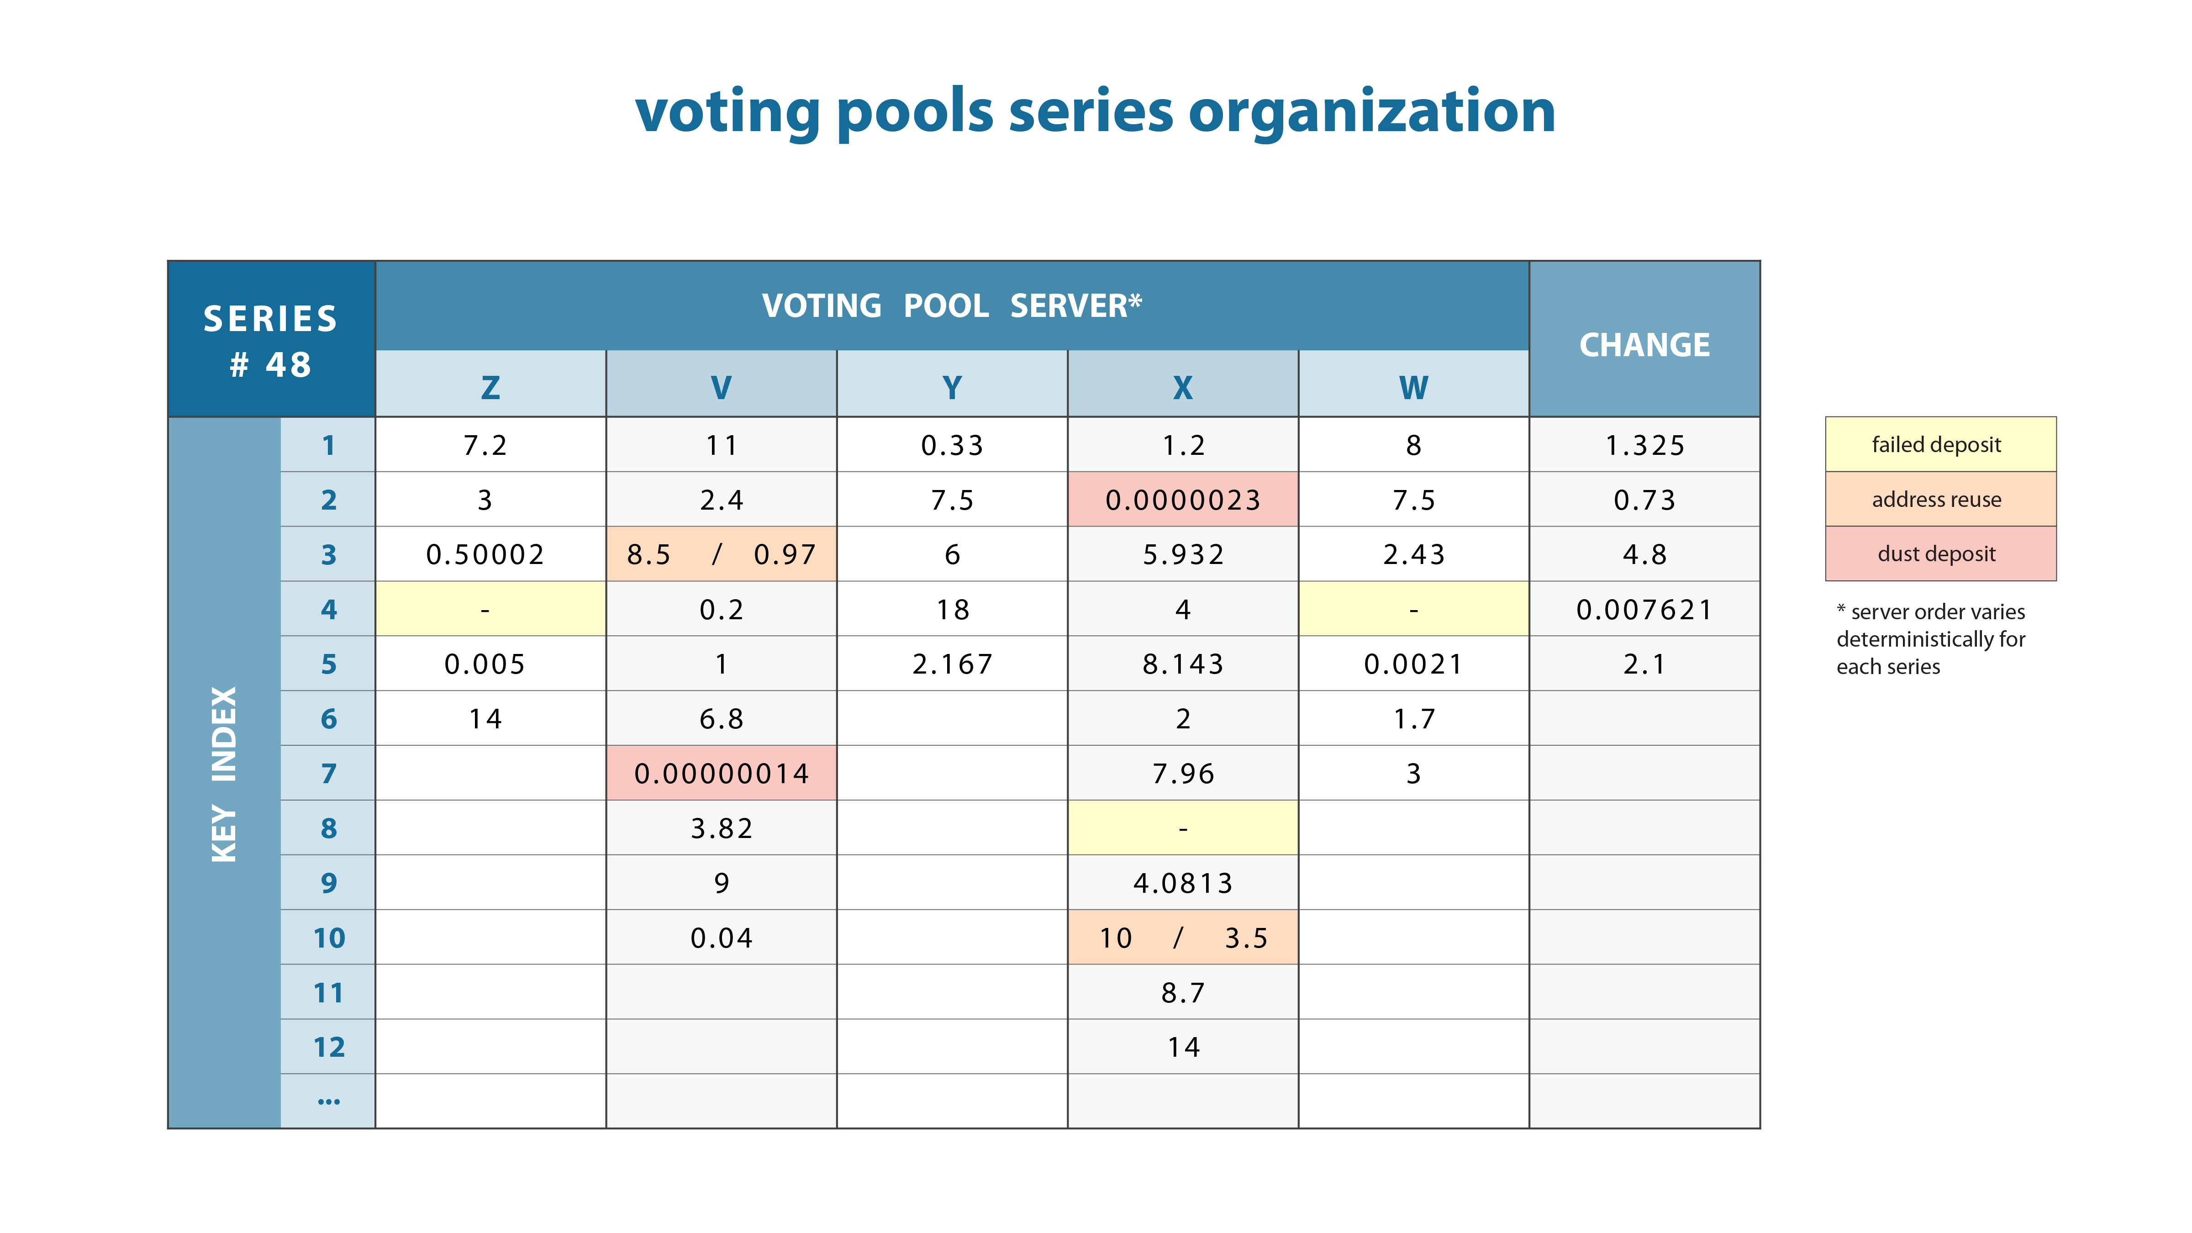
Task: Click the CHANGE column header
Action: pos(1644,345)
